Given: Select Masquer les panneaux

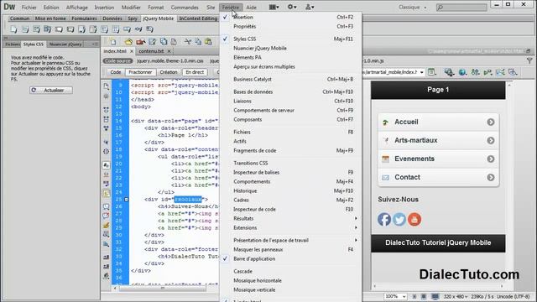Looking at the screenshot, I should tap(290, 250).
